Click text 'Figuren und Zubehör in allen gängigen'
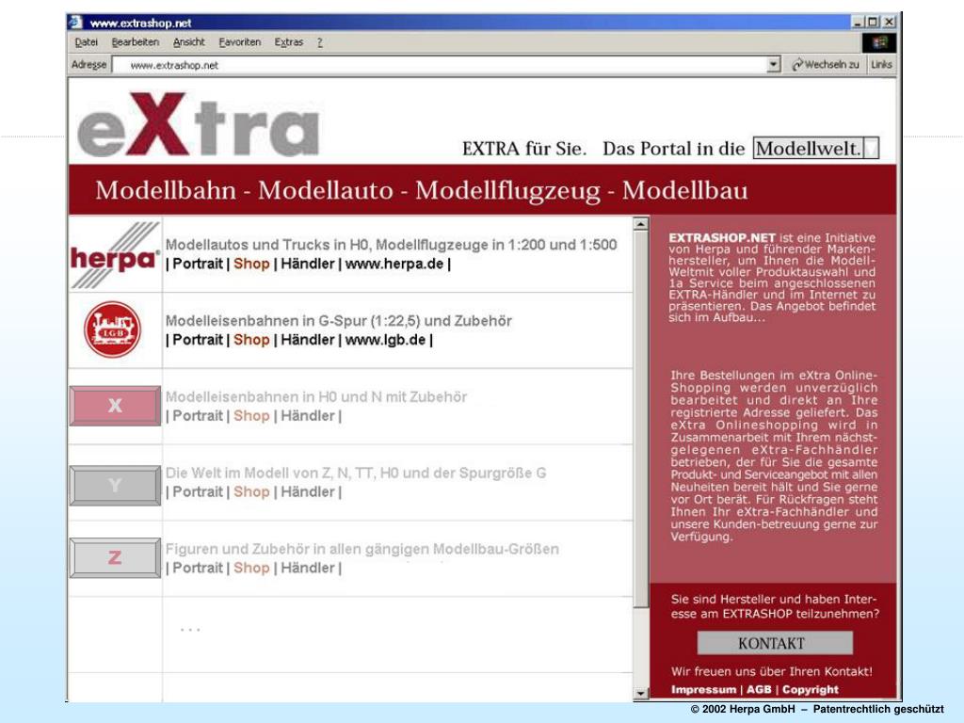Screen dimensions: 964x723 point(297,549)
